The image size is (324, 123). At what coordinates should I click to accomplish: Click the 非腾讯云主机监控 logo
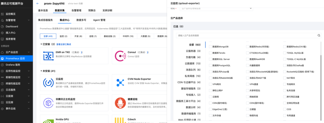click(48, 103)
